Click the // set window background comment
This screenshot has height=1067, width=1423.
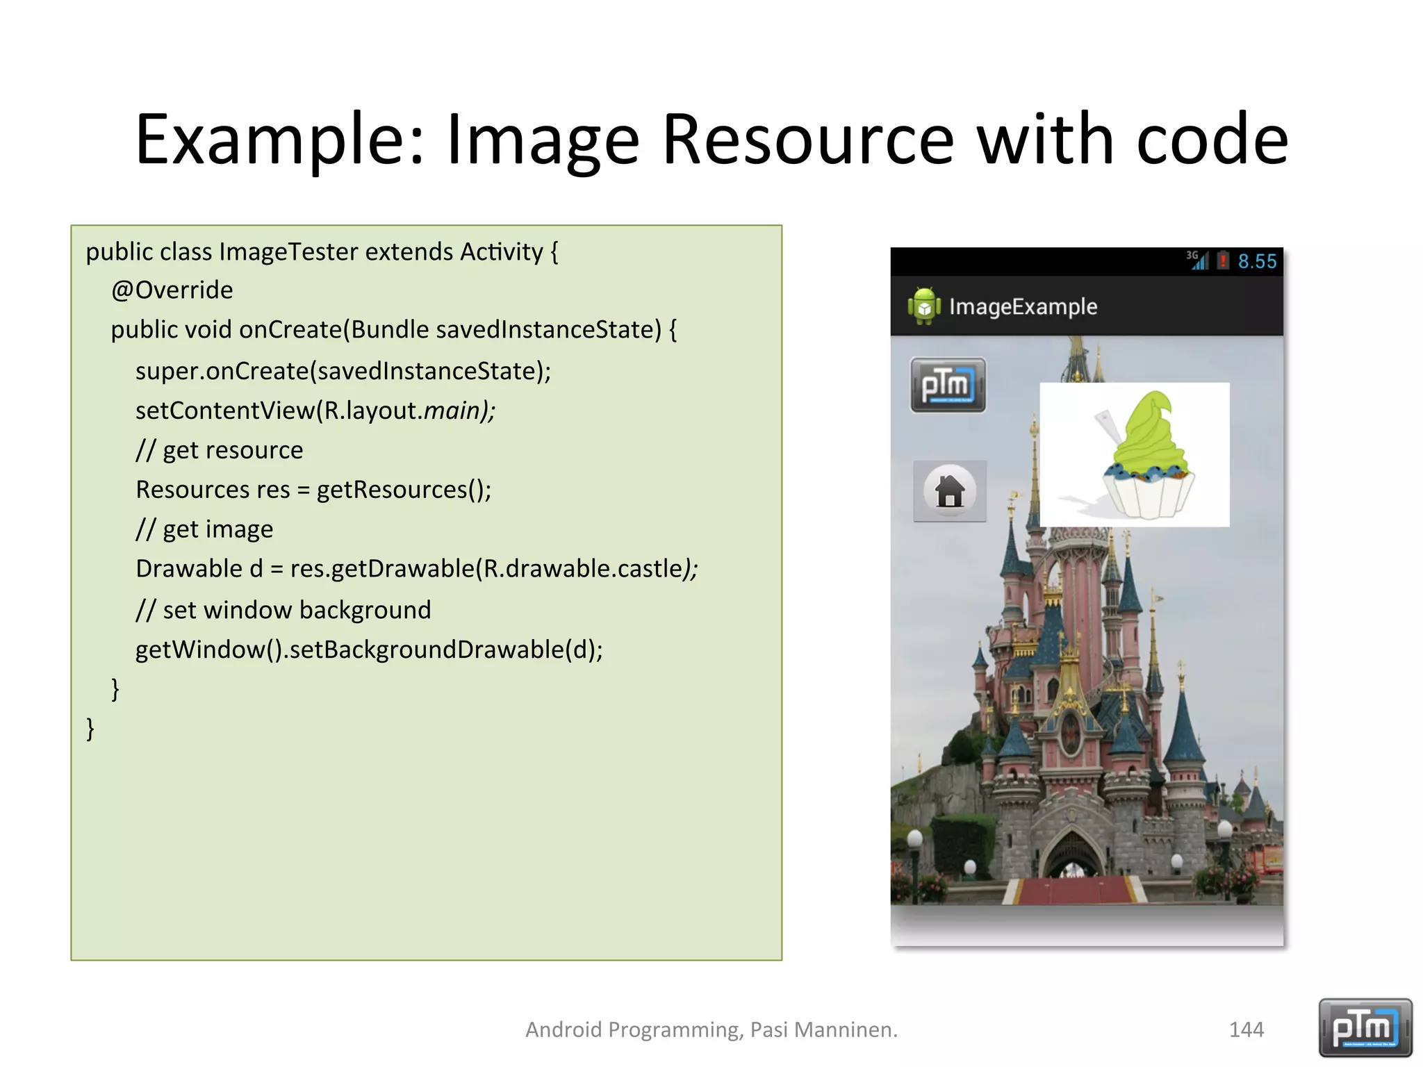tap(283, 610)
